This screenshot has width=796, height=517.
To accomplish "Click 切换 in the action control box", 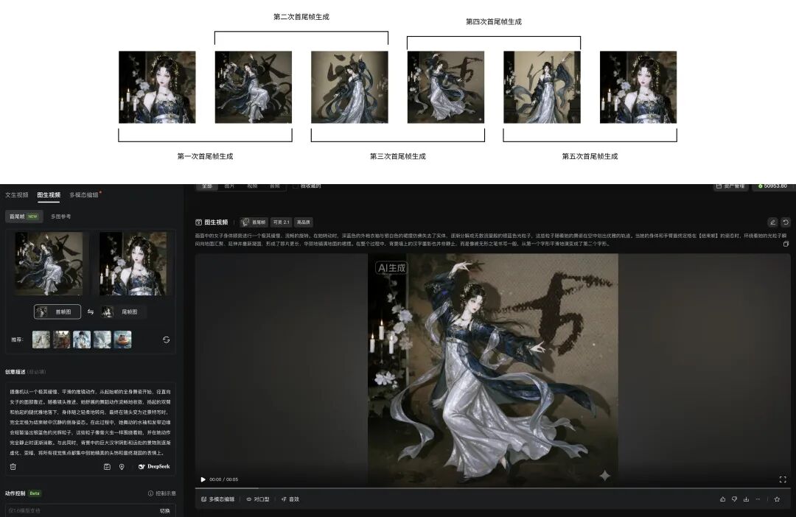I will tap(164, 510).
